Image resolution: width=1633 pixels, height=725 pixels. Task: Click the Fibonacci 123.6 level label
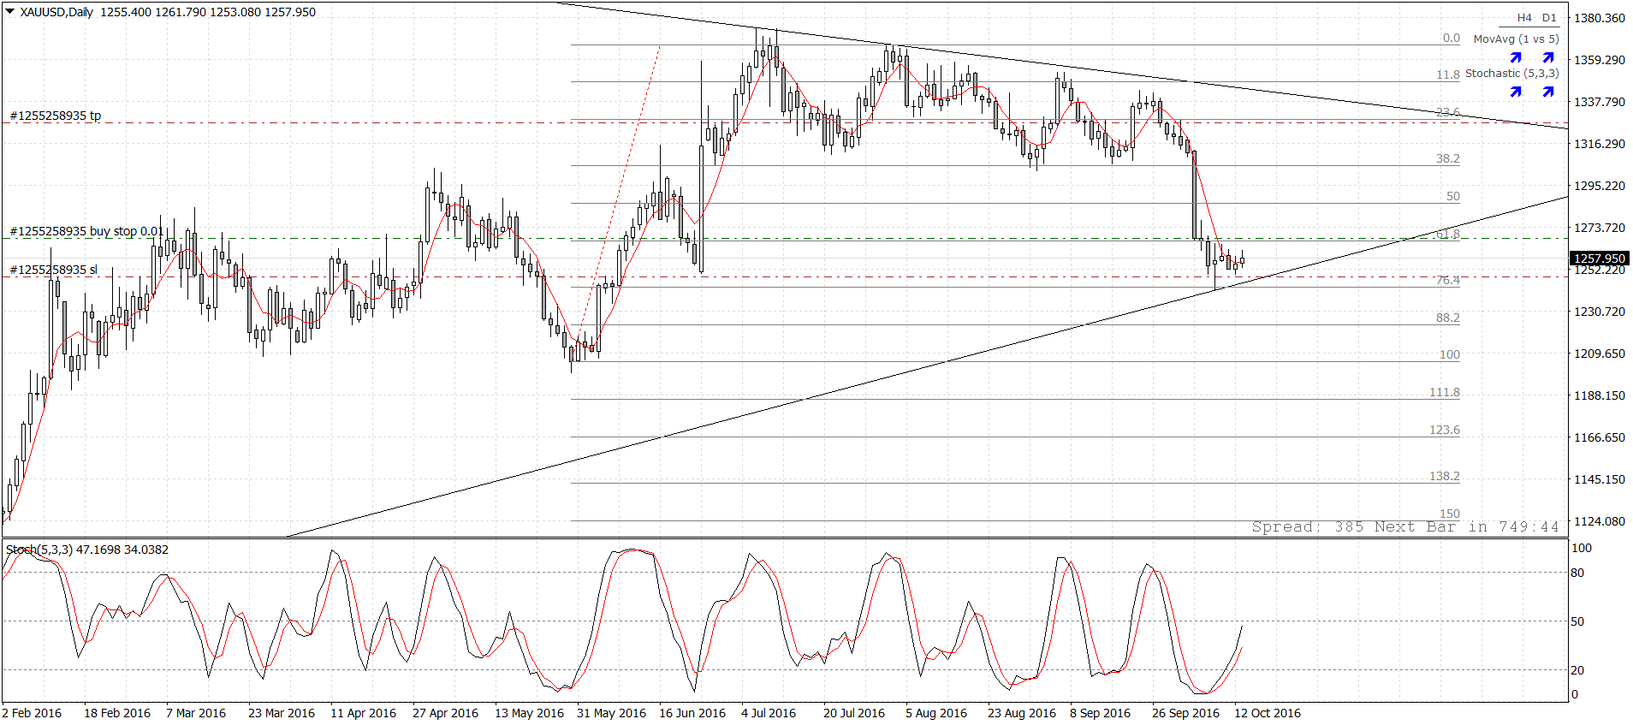[1444, 430]
